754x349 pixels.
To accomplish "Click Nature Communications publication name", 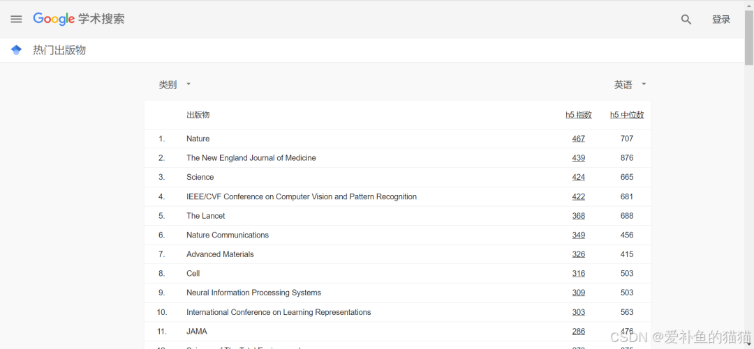I will pos(228,235).
